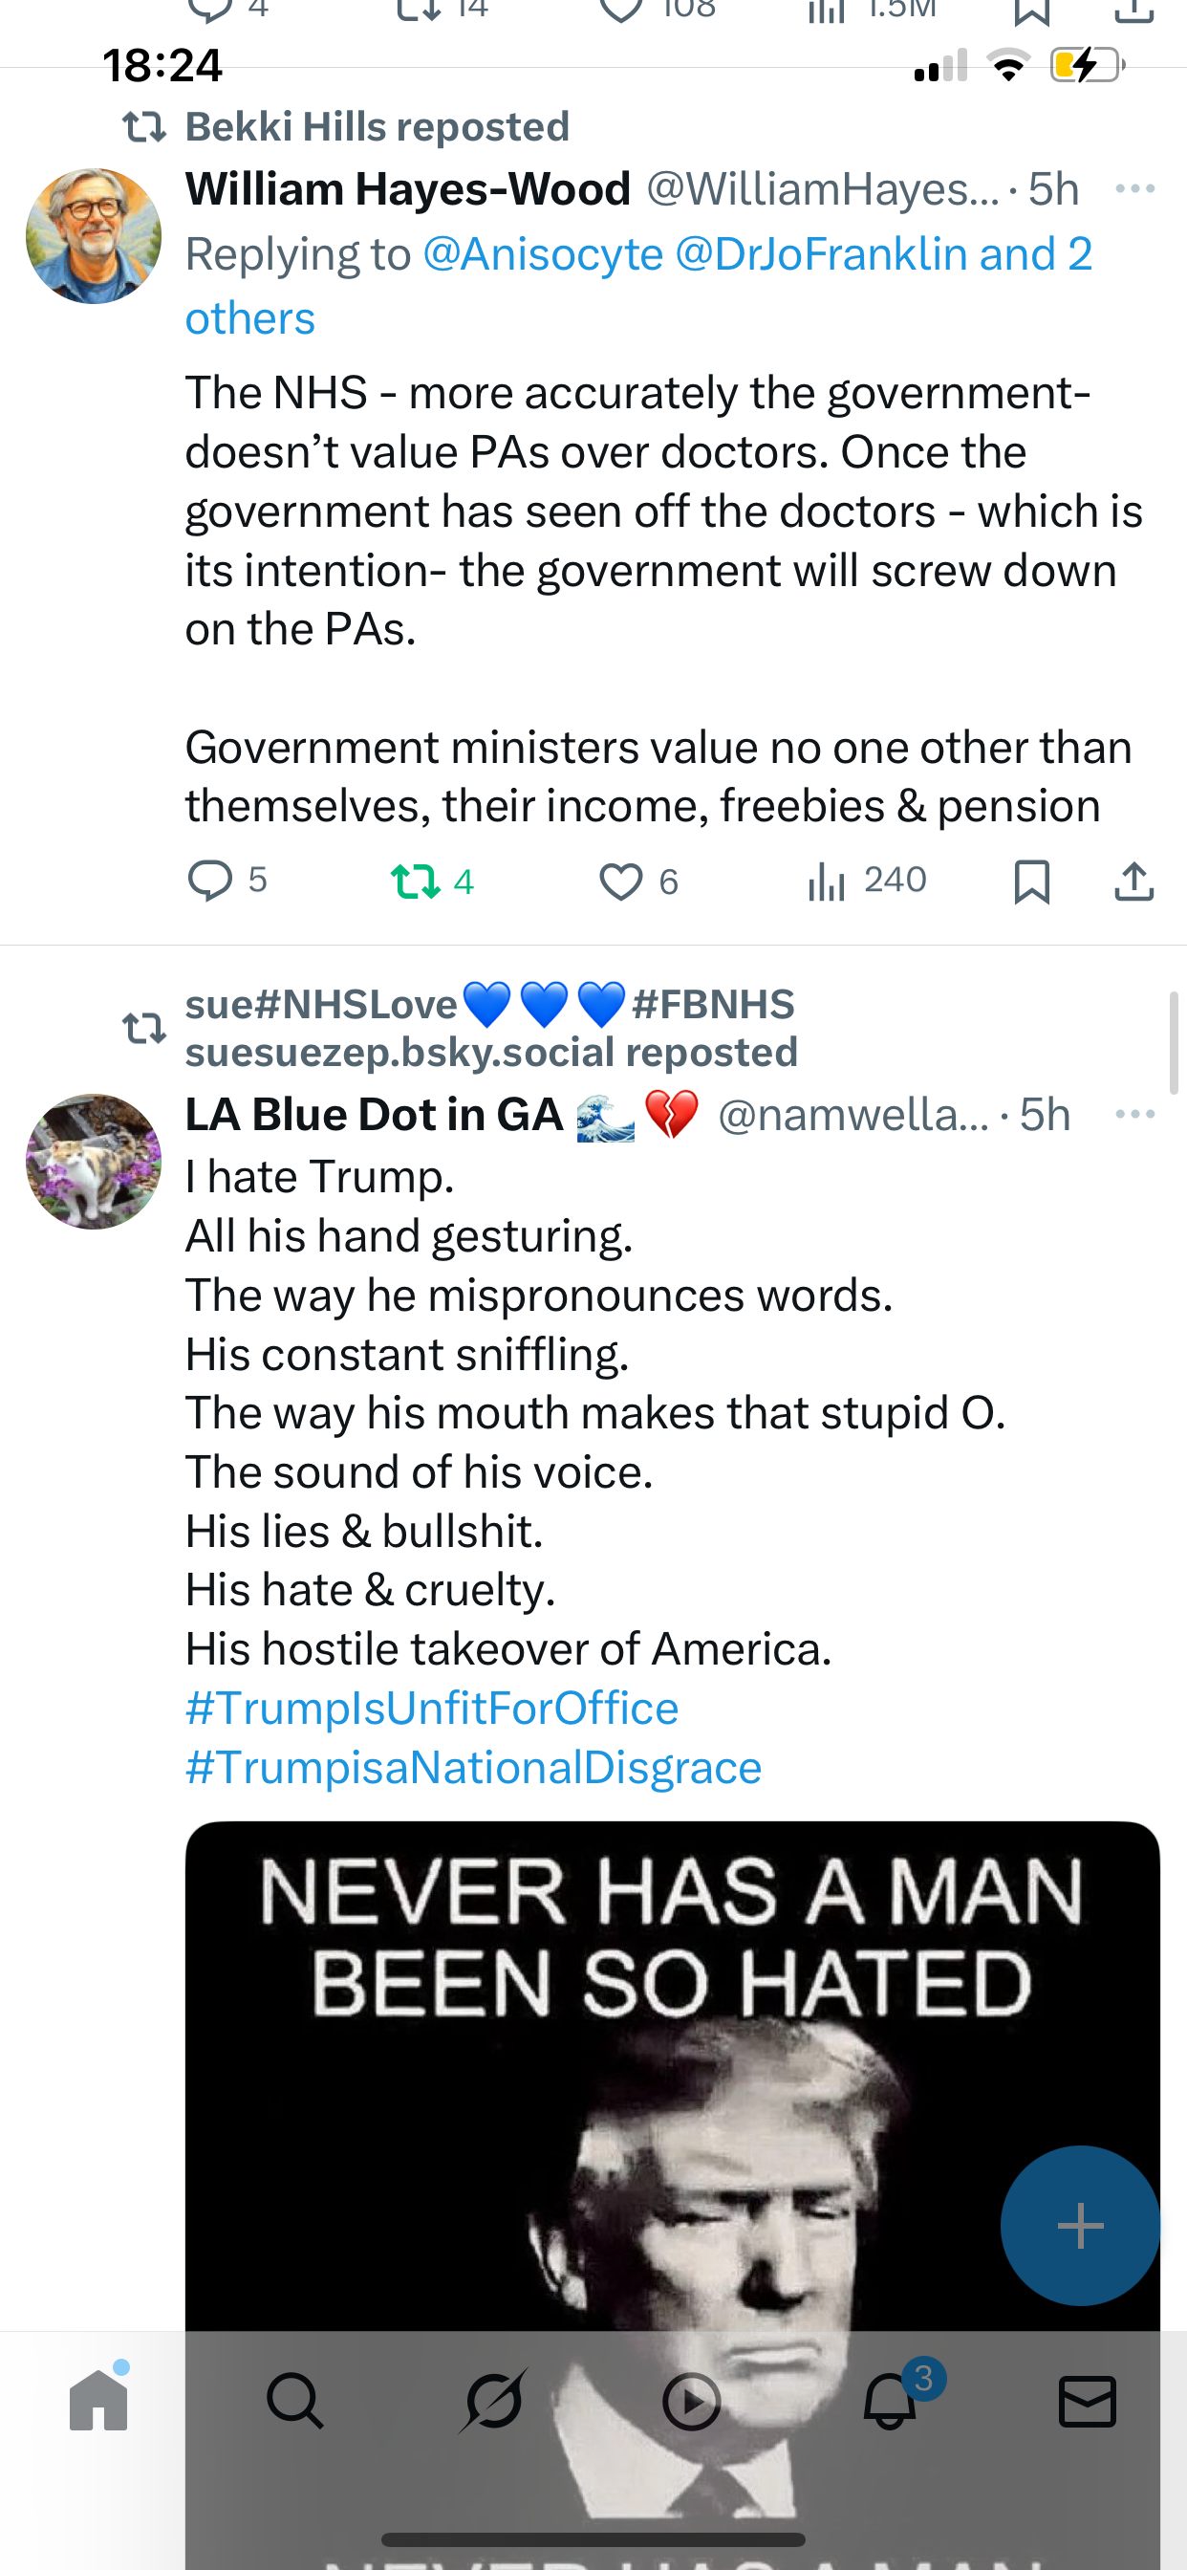Viewport: 1187px width, 2570px height.
Task: Undo repost on William Hayes-Wood's tweet
Action: 416,882
